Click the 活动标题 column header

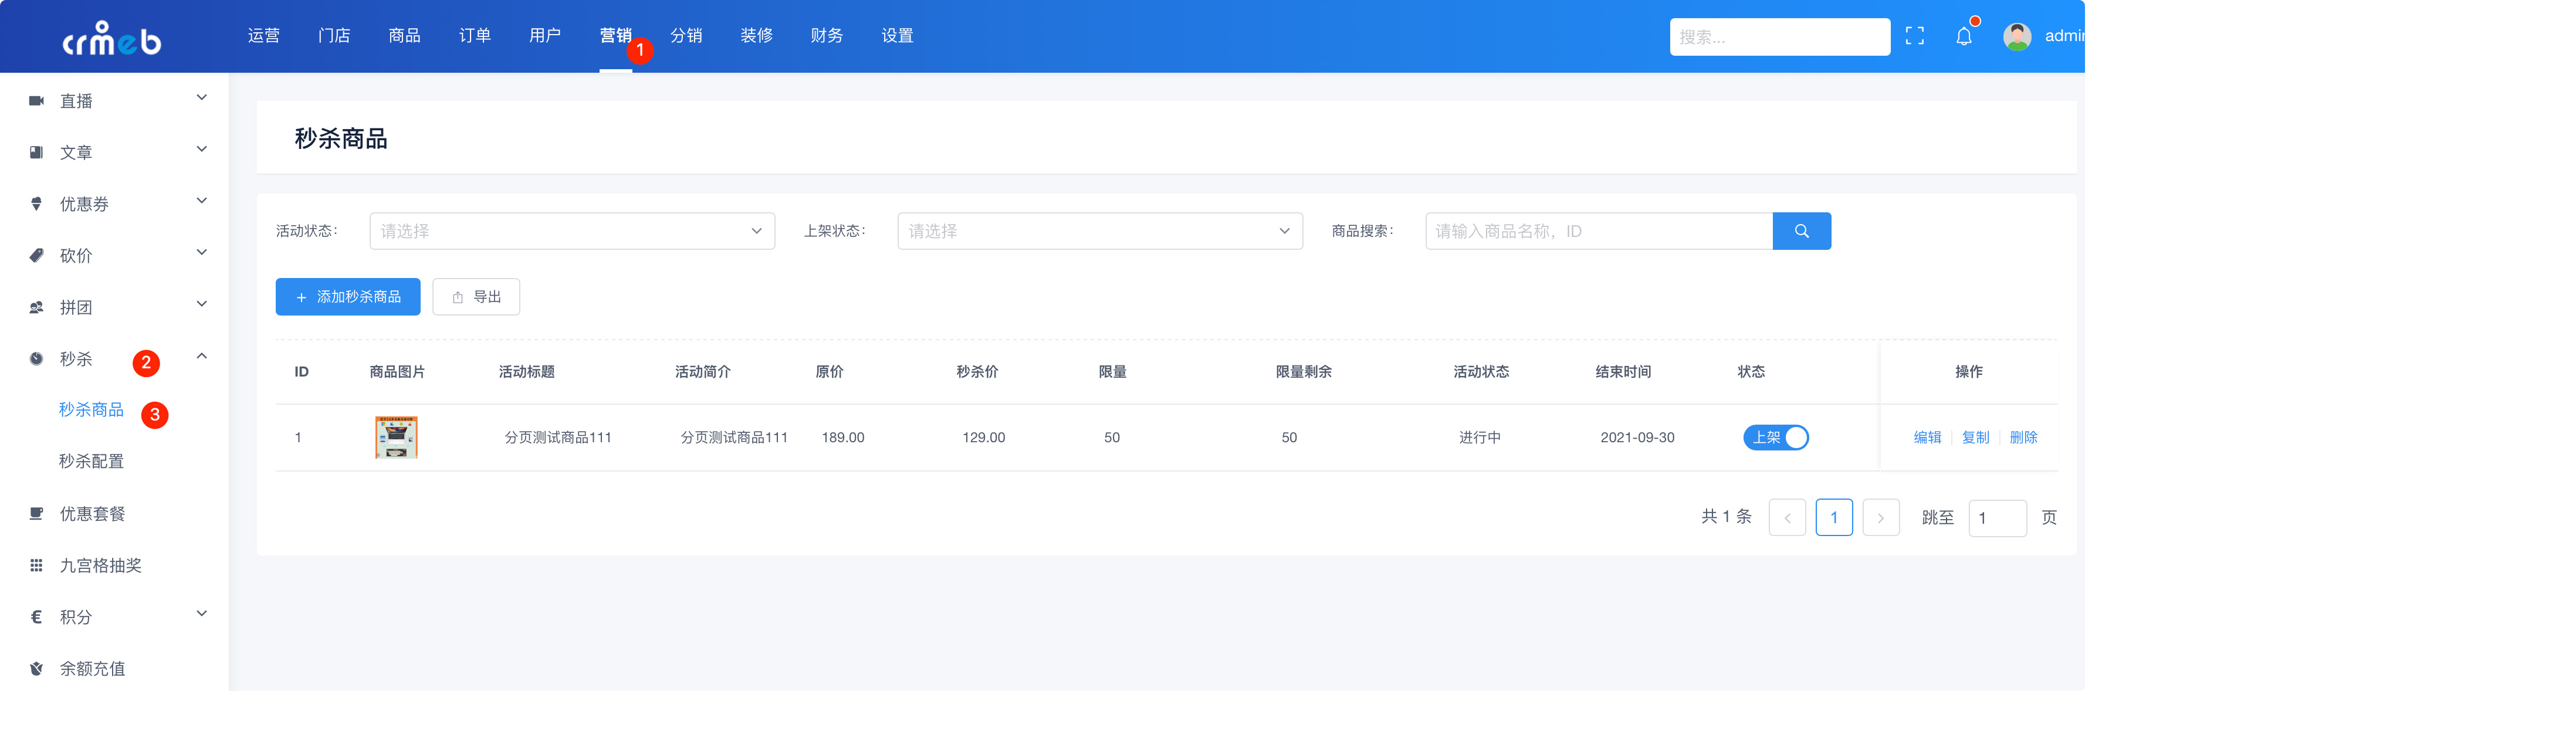526,372
